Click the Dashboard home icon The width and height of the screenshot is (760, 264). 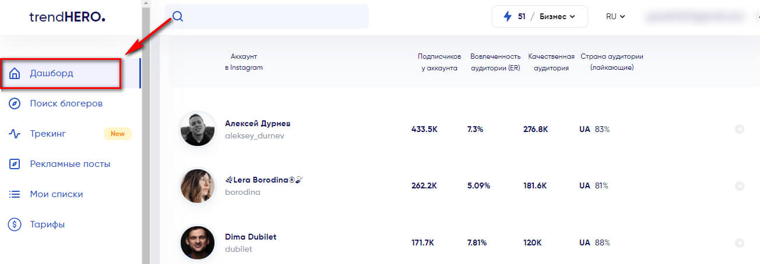[x=15, y=73]
